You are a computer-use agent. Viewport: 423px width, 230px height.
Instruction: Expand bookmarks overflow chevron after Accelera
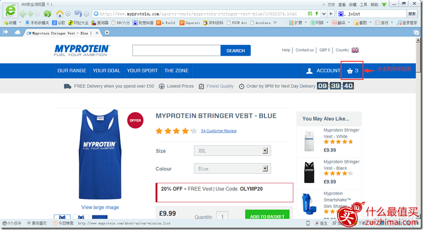click(275, 23)
